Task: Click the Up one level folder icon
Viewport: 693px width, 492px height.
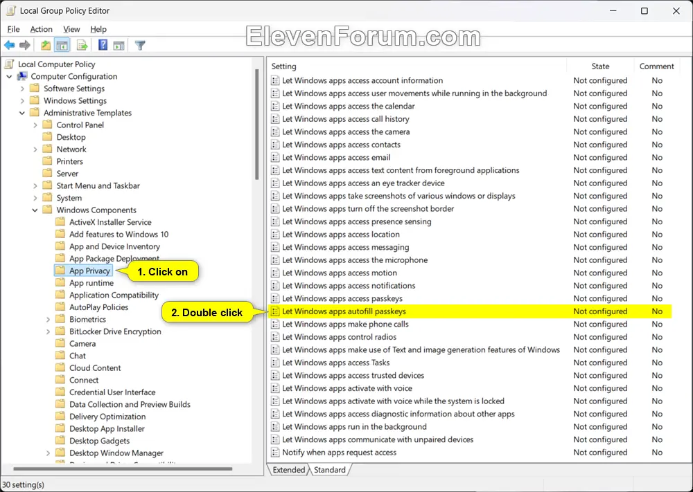Action: (x=46, y=45)
